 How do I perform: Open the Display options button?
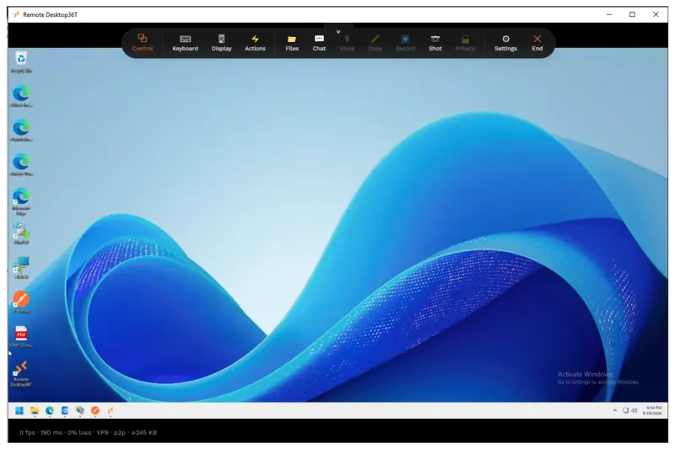click(x=221, y=43)
